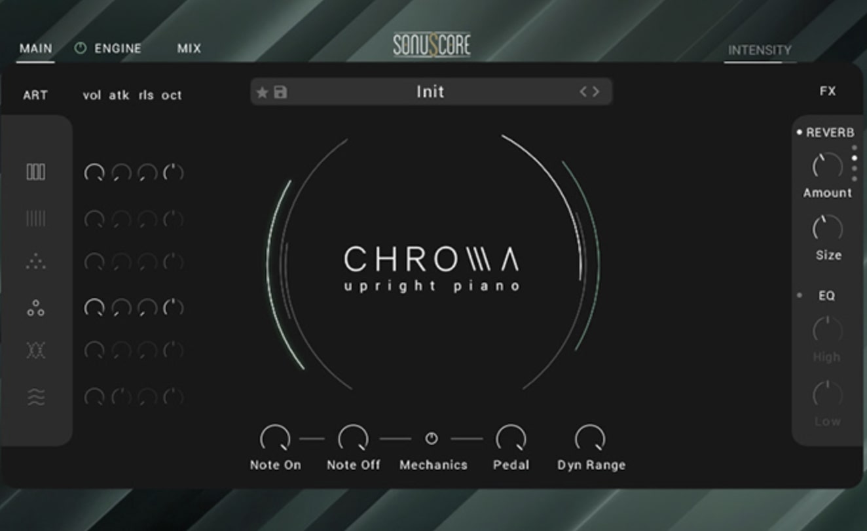Viewport: 867px width, 531px height.
Task: Select the second reverb type dot
Action: (854, 158)
